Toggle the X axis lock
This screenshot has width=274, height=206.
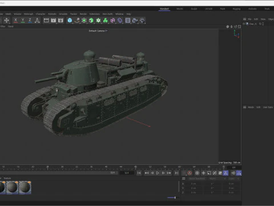coord(15,20)
